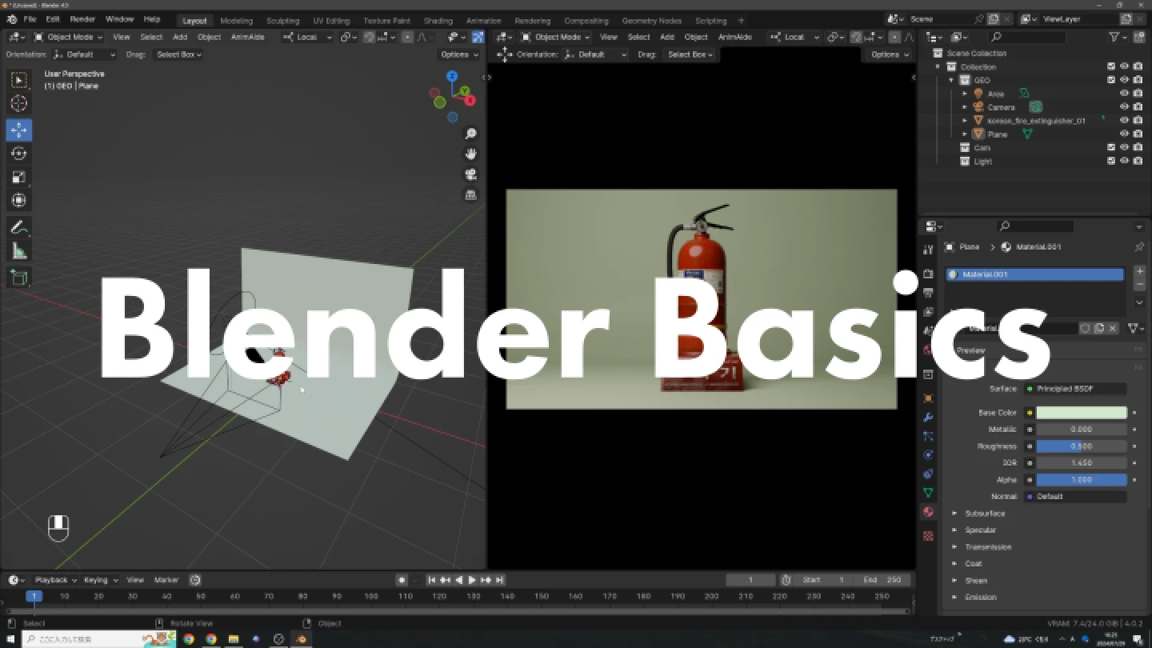Select the Move tool
Image resolution: width=1152 pixels, height=648 pixels.
tap(18, 130)
